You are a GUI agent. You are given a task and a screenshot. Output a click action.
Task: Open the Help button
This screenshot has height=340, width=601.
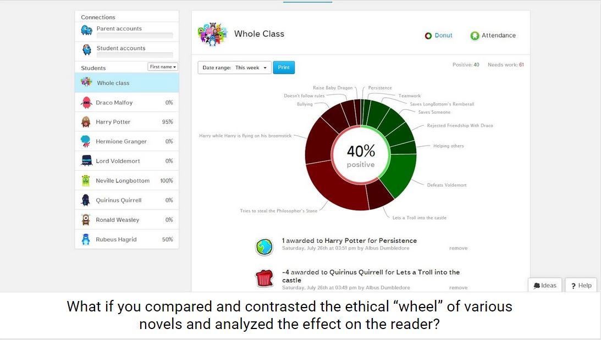coord(581,286)
